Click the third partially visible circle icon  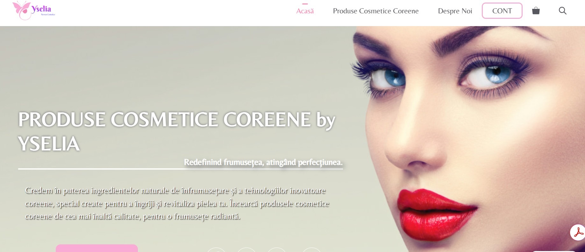coord(277,250)
